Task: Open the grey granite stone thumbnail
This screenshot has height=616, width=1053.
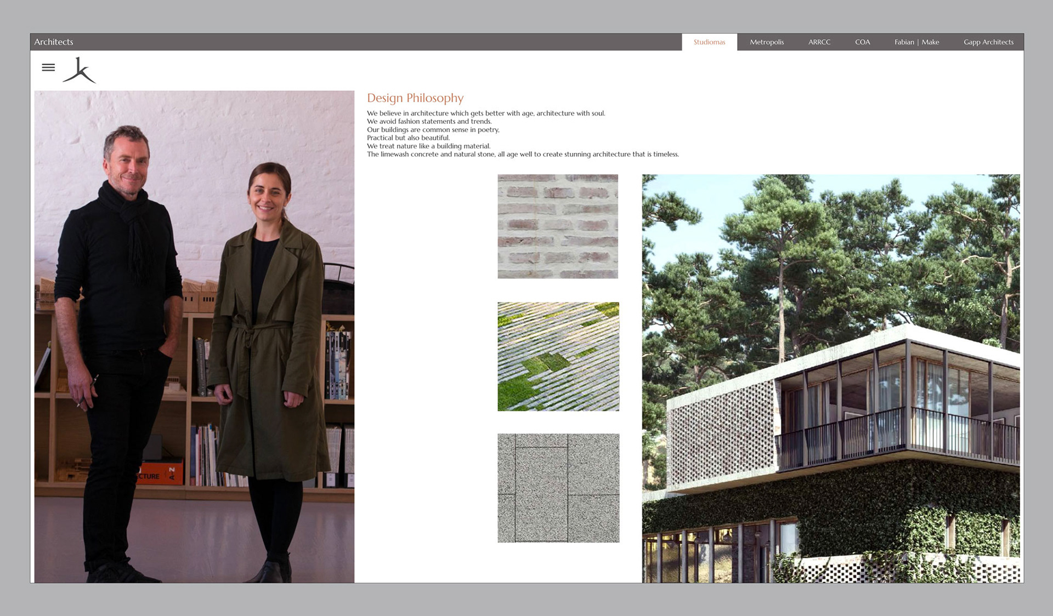Action: tap(558, 488)
